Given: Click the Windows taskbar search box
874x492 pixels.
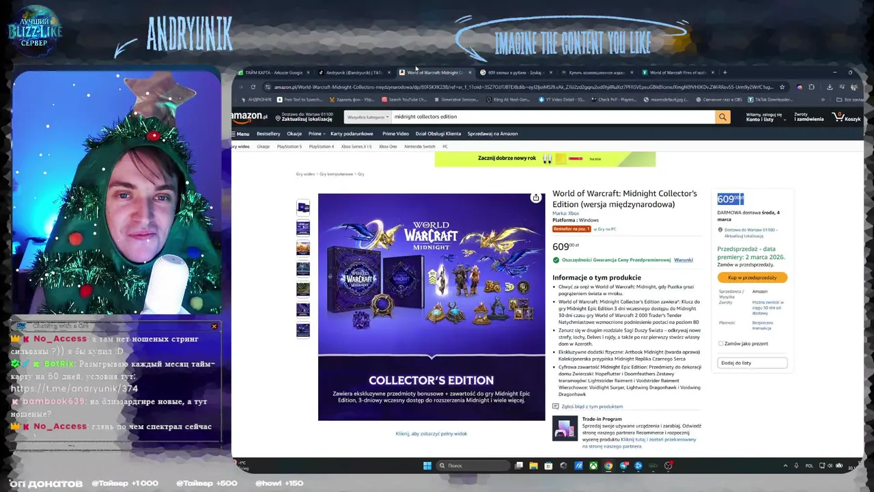Looking at the screenshot, I should click(473, 465).
